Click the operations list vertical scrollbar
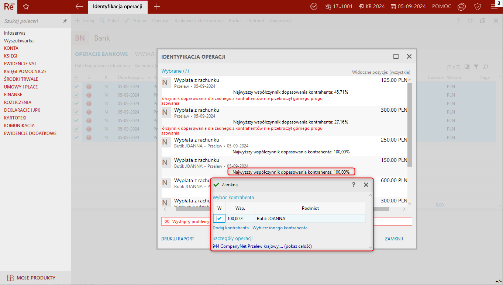Screen dimensions: 503x285 [x=409, y=125]
